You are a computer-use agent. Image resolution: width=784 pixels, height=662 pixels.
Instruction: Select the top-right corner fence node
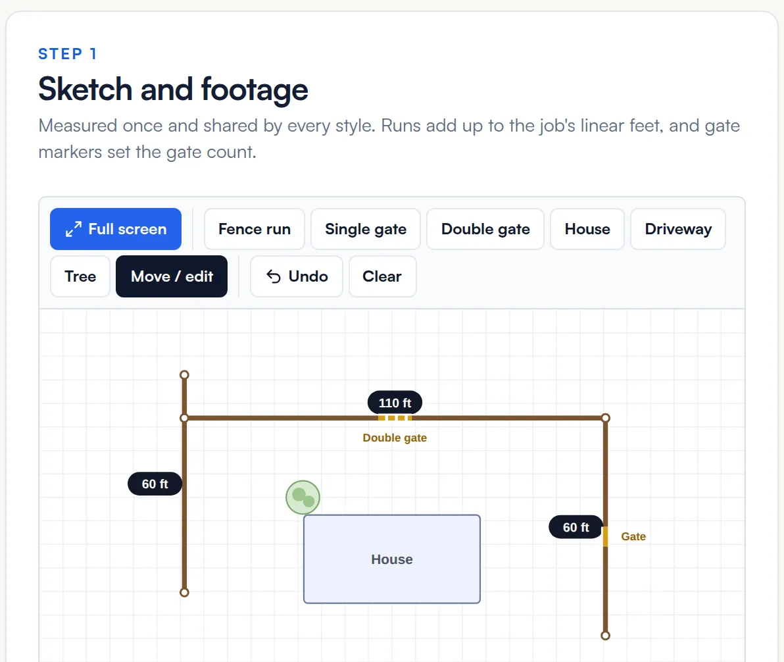[606, 418]
